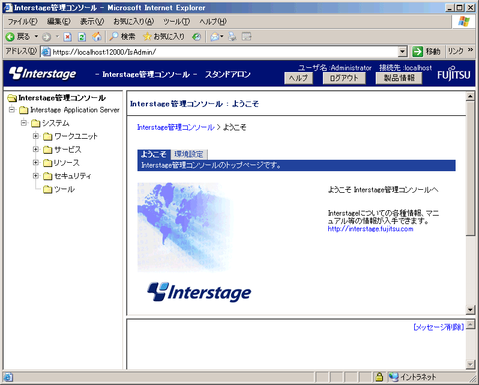Click the サービス folder icon
This screenshot has height=385, width=479.
(47, 150)
